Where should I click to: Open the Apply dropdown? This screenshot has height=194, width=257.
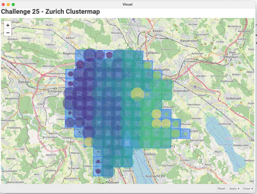coord(234,188)
